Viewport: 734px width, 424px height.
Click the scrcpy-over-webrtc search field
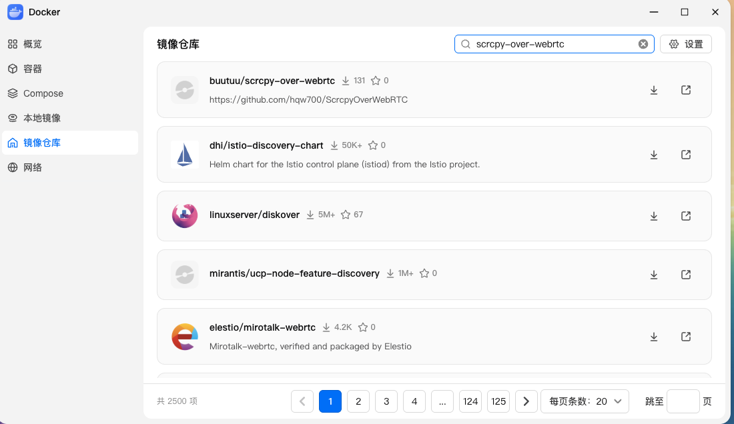pos(555,44)
